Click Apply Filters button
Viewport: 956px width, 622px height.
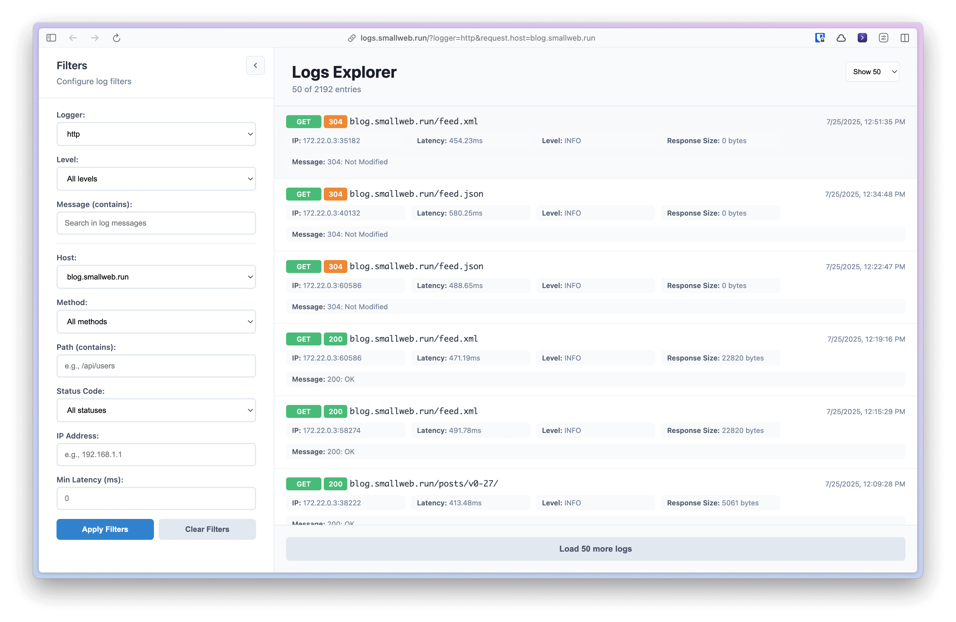105,529
